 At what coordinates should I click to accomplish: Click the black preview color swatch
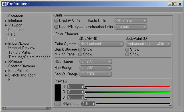point(58,92)
